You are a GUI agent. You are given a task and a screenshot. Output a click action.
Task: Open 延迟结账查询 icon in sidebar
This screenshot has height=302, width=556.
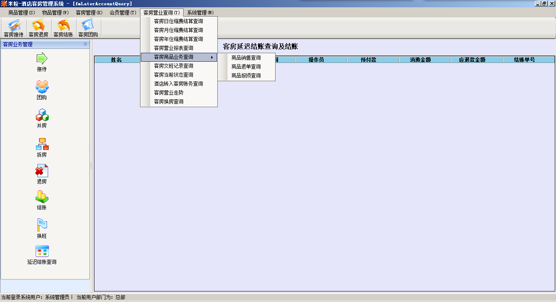(x=42, y=251)
